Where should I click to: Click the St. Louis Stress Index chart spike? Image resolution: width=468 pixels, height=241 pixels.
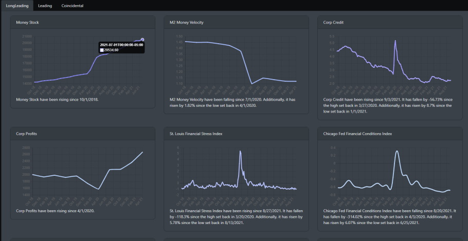click(240, 151)
